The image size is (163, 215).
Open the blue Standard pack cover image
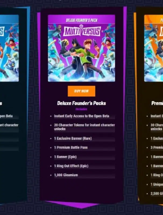pyautogui.click(x=9, y=48)
